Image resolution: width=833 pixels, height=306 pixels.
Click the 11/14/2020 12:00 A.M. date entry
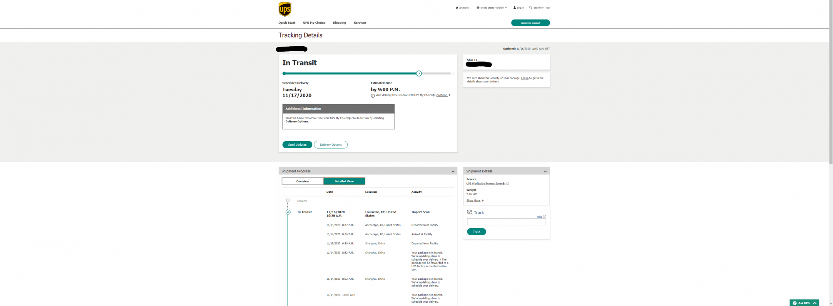[341, 295]
